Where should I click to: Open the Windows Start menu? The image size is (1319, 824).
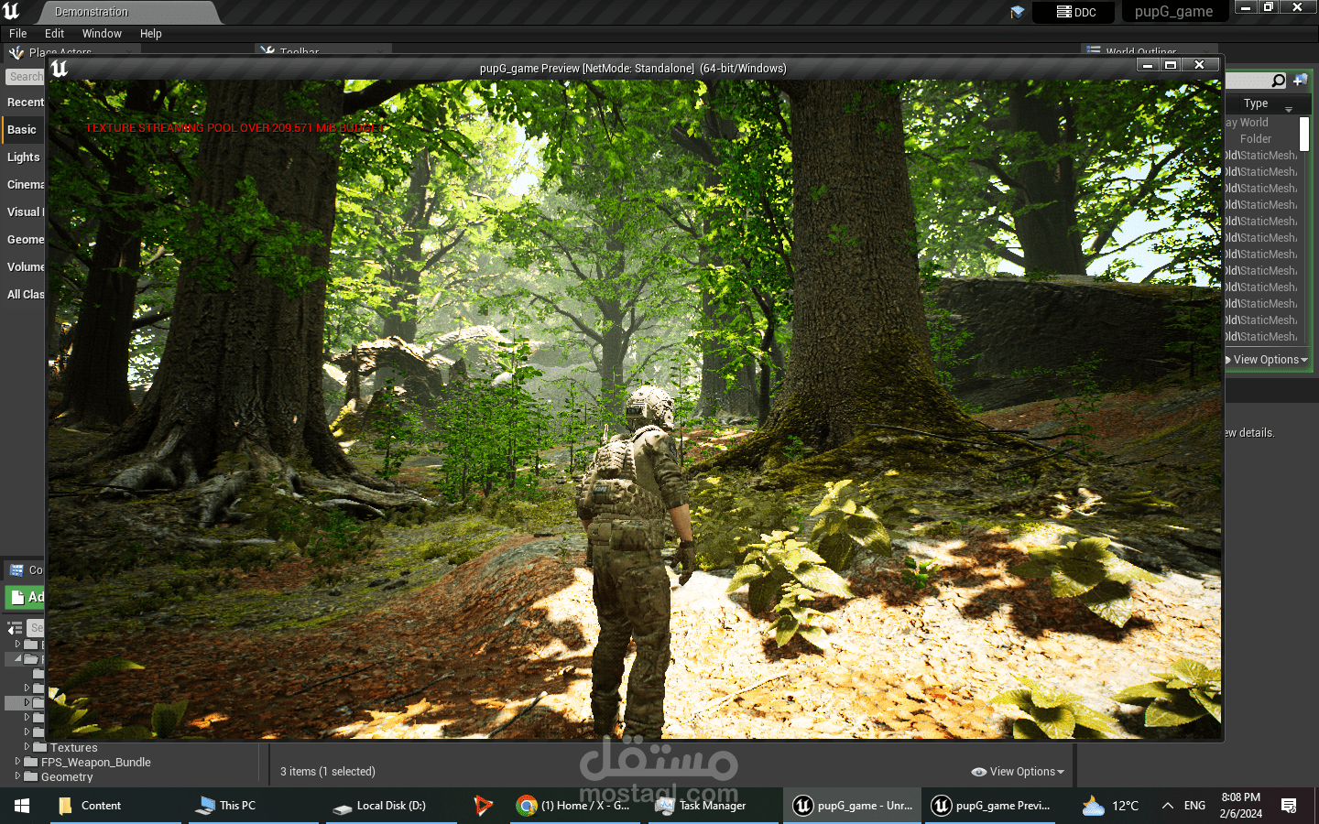pyautogui.click(x=22, y=806)
